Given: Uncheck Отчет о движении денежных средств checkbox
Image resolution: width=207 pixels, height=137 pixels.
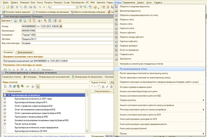Looking at the screenshot, I should (5, 113).
